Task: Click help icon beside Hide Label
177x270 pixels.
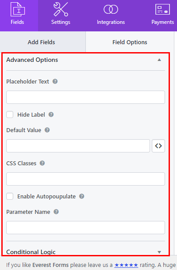Action: [x=51, y=114]
